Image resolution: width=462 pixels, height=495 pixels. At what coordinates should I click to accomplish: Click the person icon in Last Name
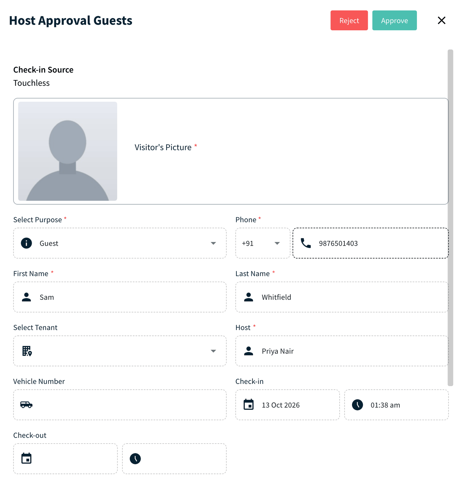(x=248, y=297)
